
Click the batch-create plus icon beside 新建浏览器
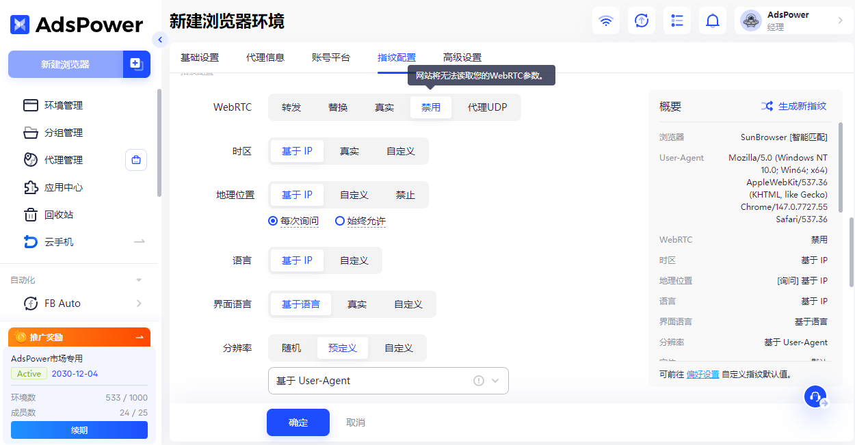(136, 64)
